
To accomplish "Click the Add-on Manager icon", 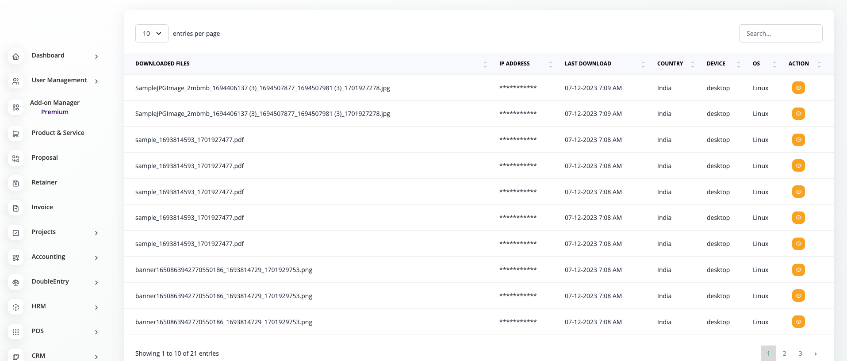I will click(x=16, y=108).
